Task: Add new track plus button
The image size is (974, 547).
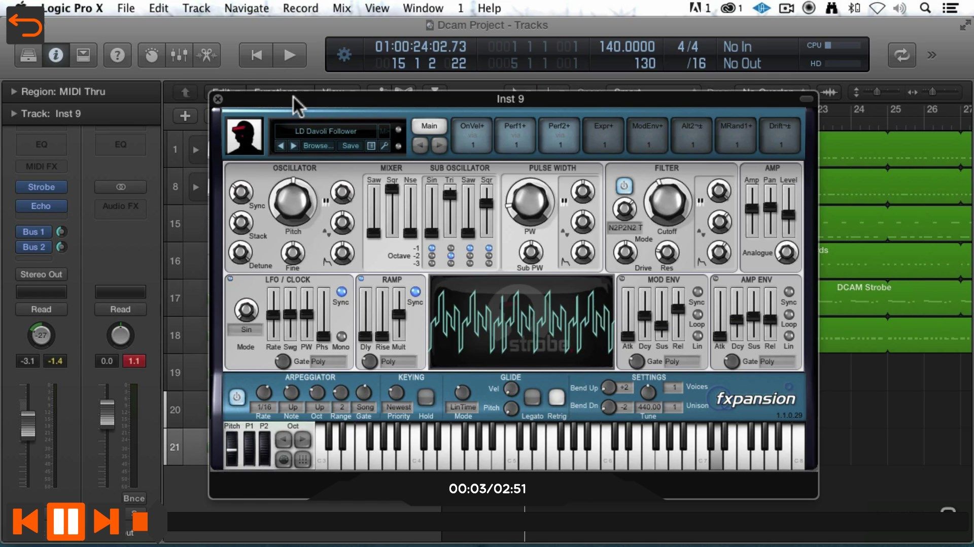Action: 185,116
